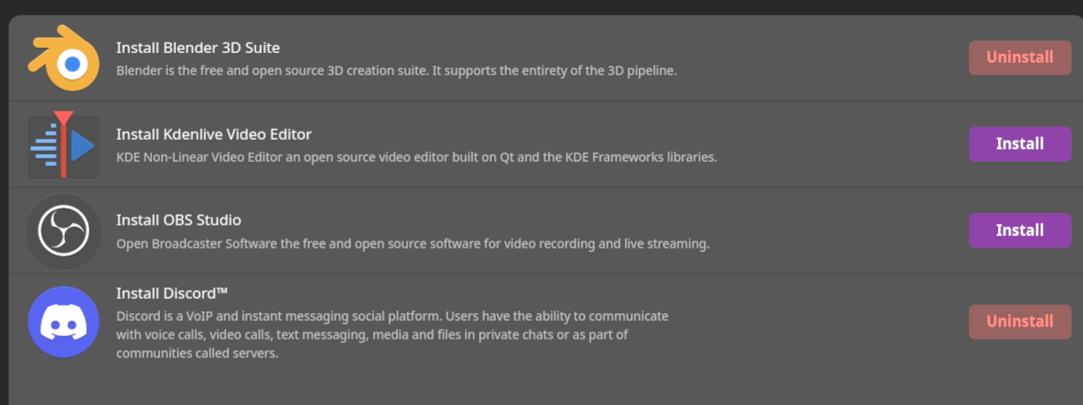Uninstall Blender 3D Suite
Viewport: 1083px width, 405px height.
tap(1019, 57)
